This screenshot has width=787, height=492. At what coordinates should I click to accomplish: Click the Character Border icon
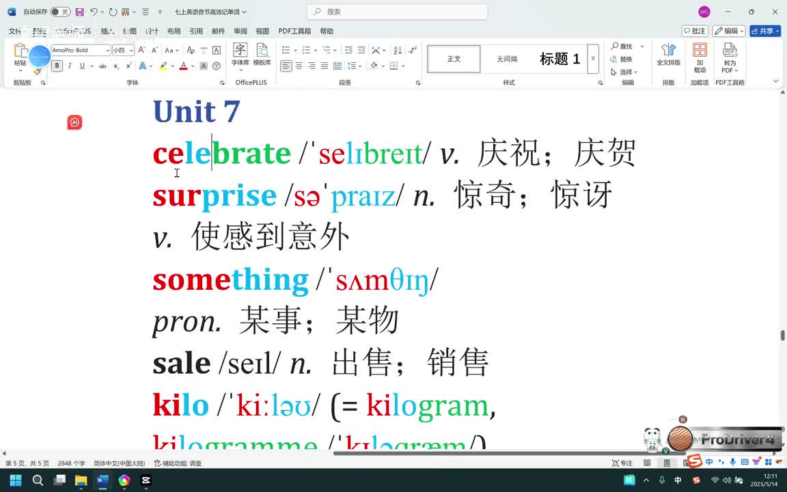[x=217, y=50]
